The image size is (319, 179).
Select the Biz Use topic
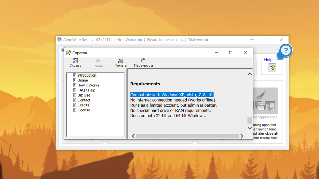click(x=84, y=95)
